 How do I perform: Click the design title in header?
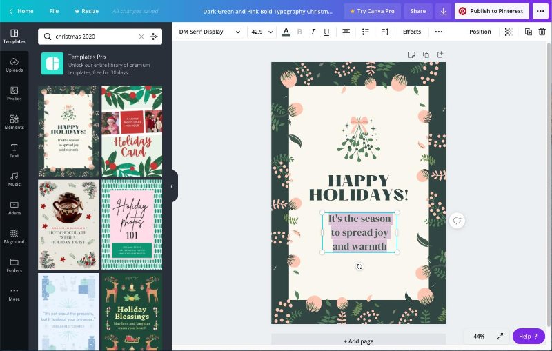point(268,11)
